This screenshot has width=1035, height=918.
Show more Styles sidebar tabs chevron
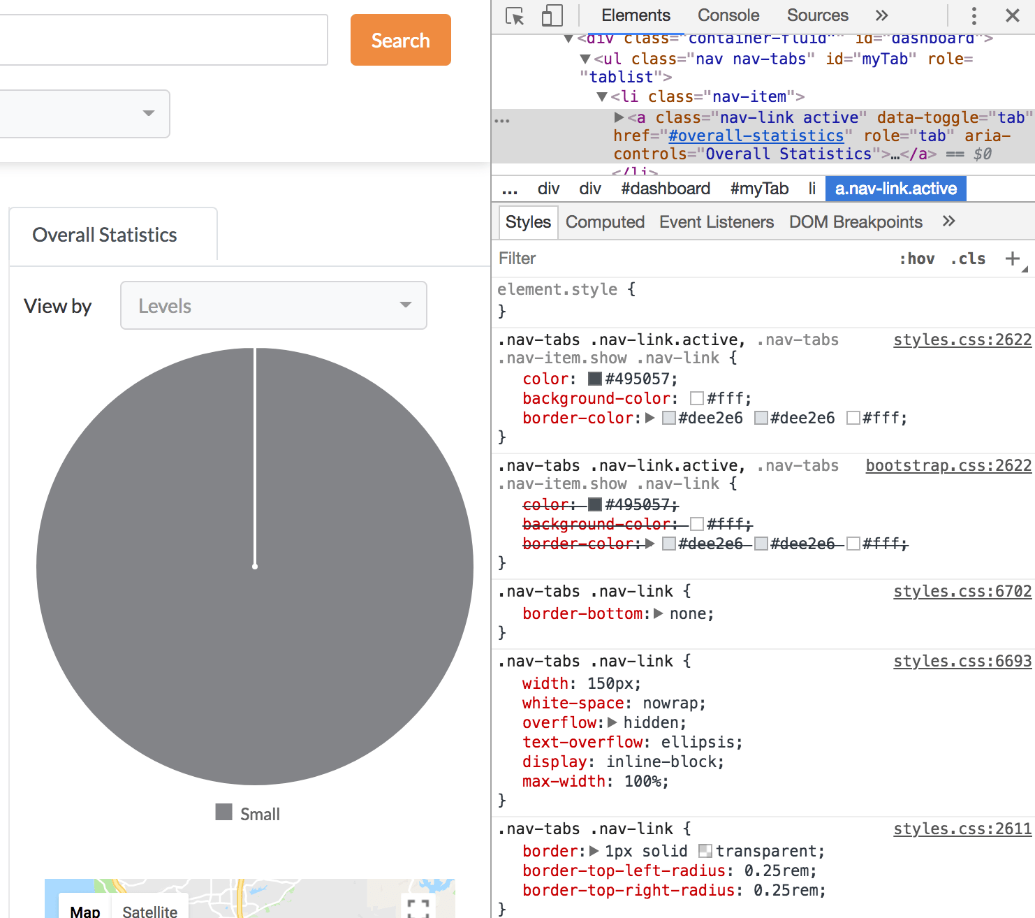(x=948, y=221)
